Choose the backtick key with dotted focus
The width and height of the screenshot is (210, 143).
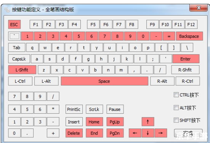(14, 36)
